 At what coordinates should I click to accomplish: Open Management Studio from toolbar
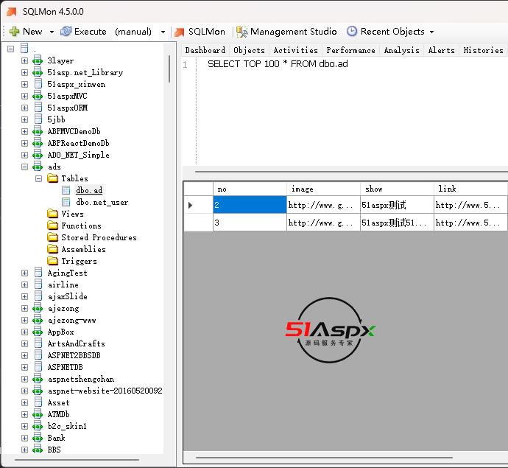pos(286,32)
